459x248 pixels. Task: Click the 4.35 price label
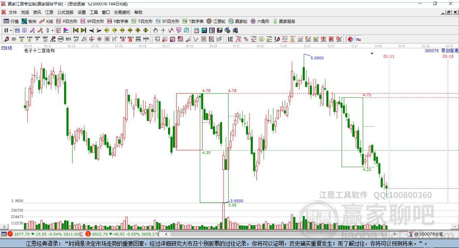(x=206, y=152)
